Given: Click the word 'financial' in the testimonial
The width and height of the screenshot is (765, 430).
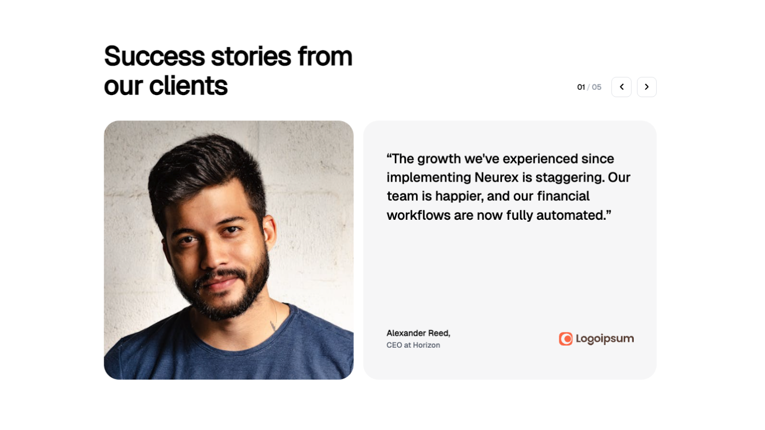Looking at the screenshot, I should pos(563,196).
